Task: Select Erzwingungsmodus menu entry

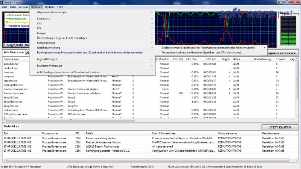Action: [92, 53]
